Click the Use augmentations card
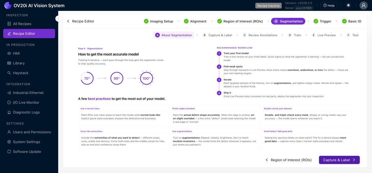 215,139
